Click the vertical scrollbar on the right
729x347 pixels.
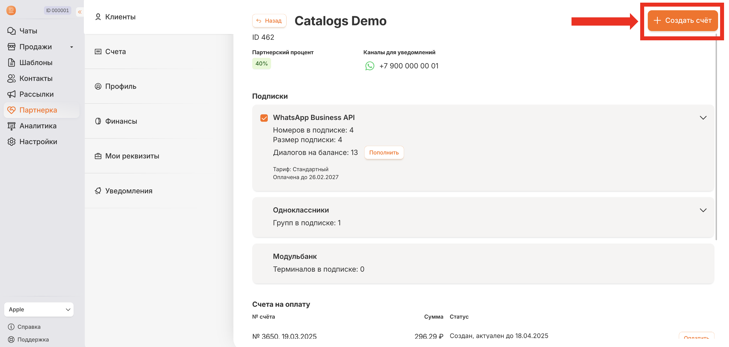716,132
